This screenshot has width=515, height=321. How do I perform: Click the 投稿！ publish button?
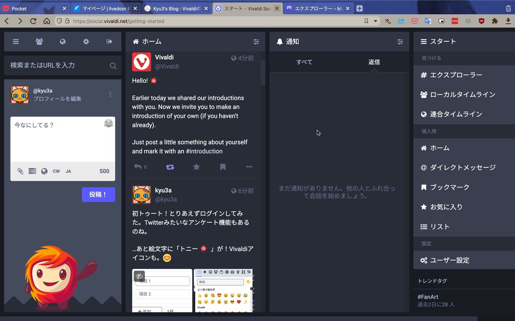click(98, 195)
